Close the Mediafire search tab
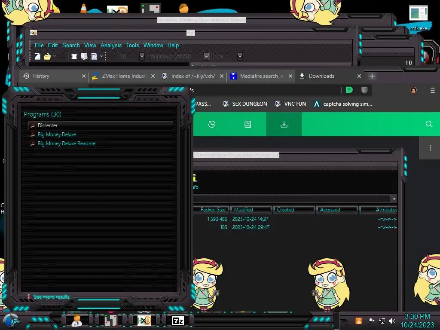 pyautogui.click(x=290, y=76)
